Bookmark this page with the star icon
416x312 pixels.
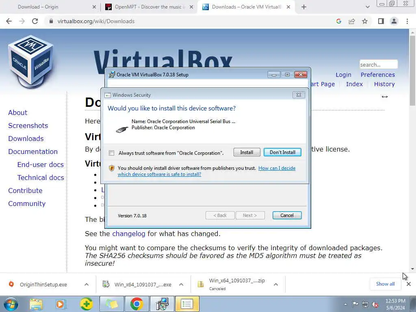365,21
